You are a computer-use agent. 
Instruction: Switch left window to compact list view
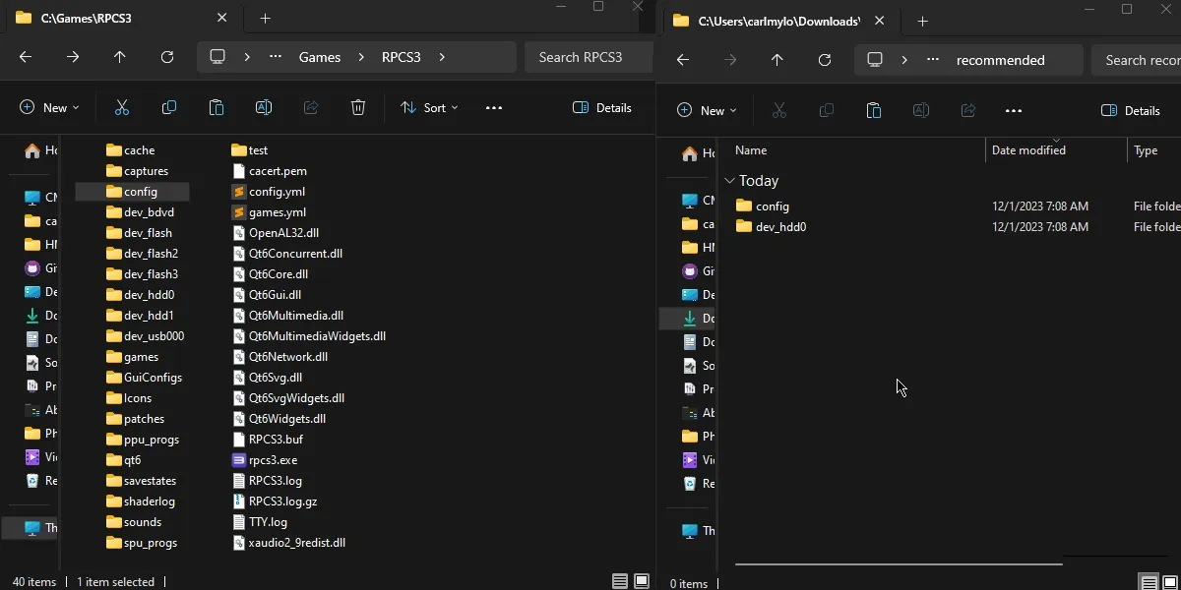620,582
